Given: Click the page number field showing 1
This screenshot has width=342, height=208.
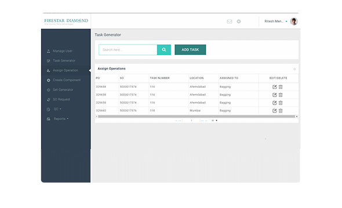Looking at the screenshot, I should (191, 121).
